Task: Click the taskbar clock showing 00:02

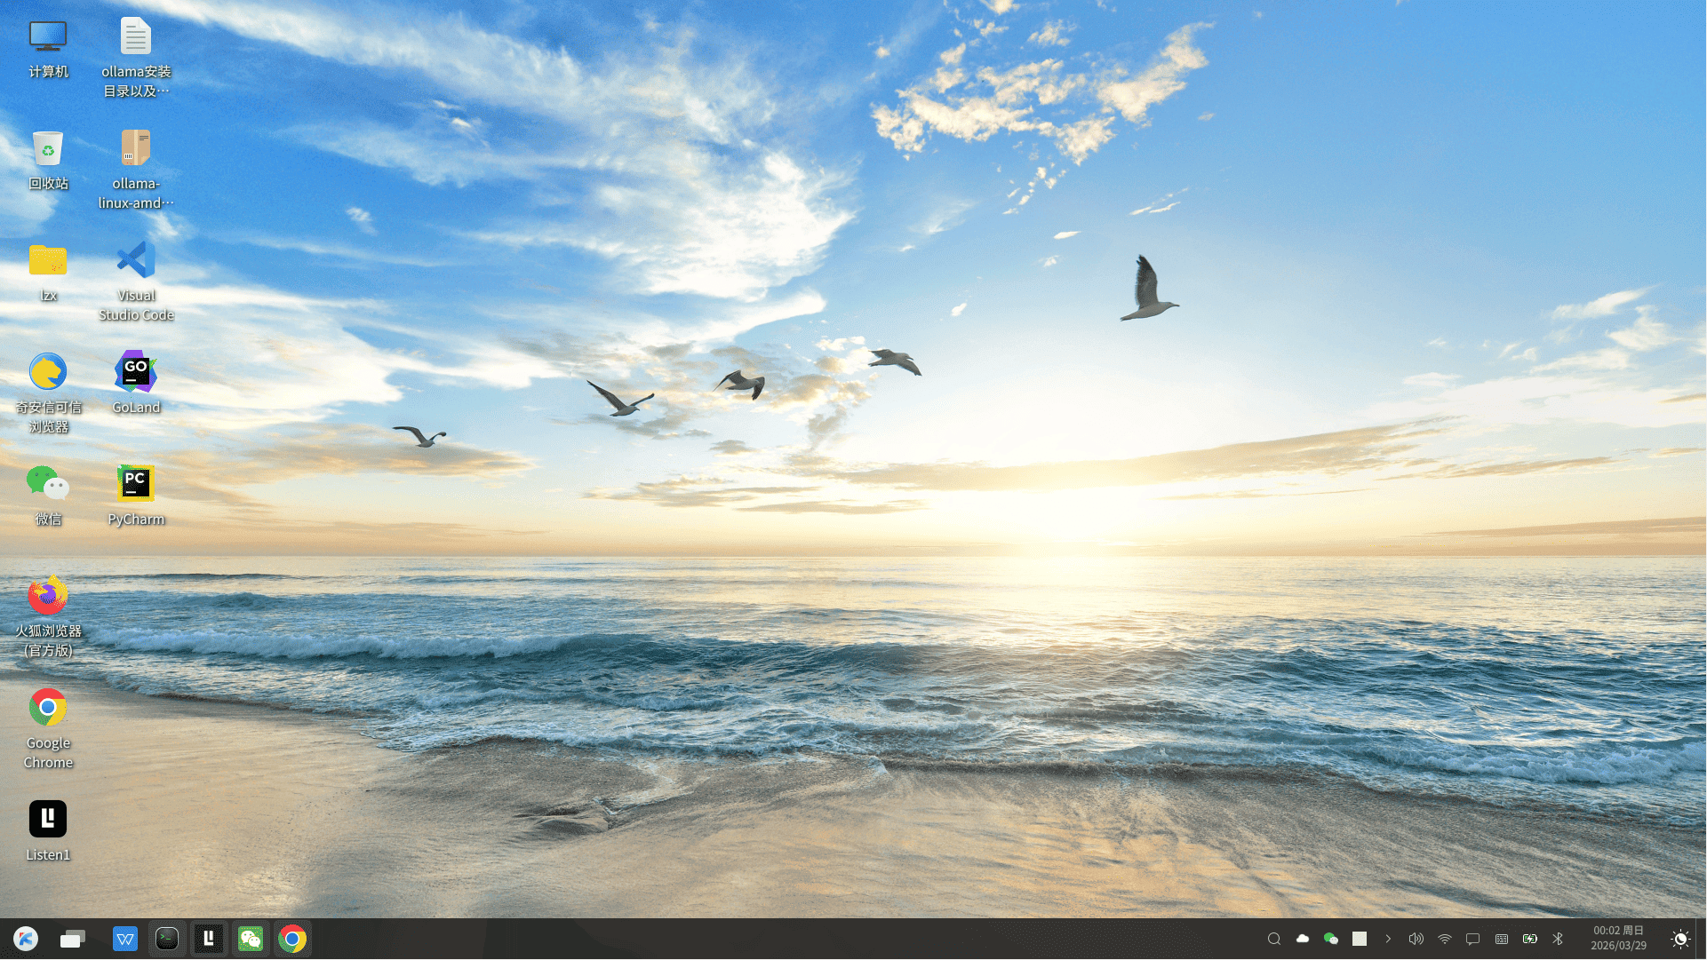Action: 1618,938
